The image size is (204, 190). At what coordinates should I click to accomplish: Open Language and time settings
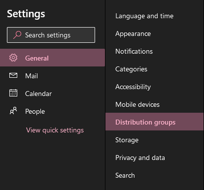pyautogui.click(x=154, y=16)
